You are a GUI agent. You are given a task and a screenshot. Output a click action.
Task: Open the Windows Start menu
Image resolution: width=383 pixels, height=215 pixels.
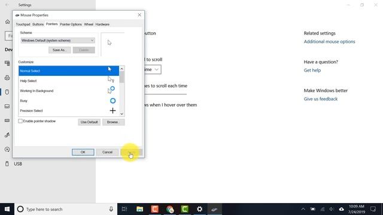point(7,209)
